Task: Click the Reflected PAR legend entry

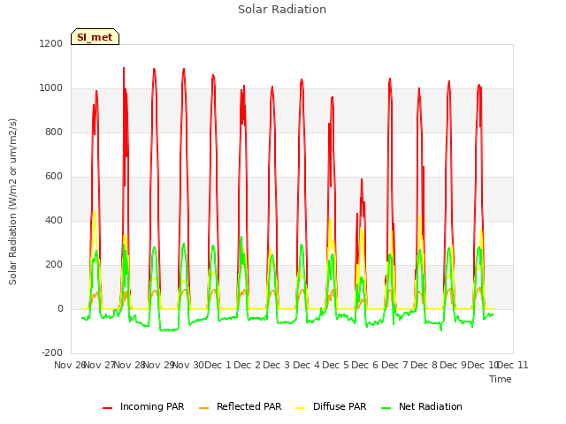Action: (x=240, y=406)
